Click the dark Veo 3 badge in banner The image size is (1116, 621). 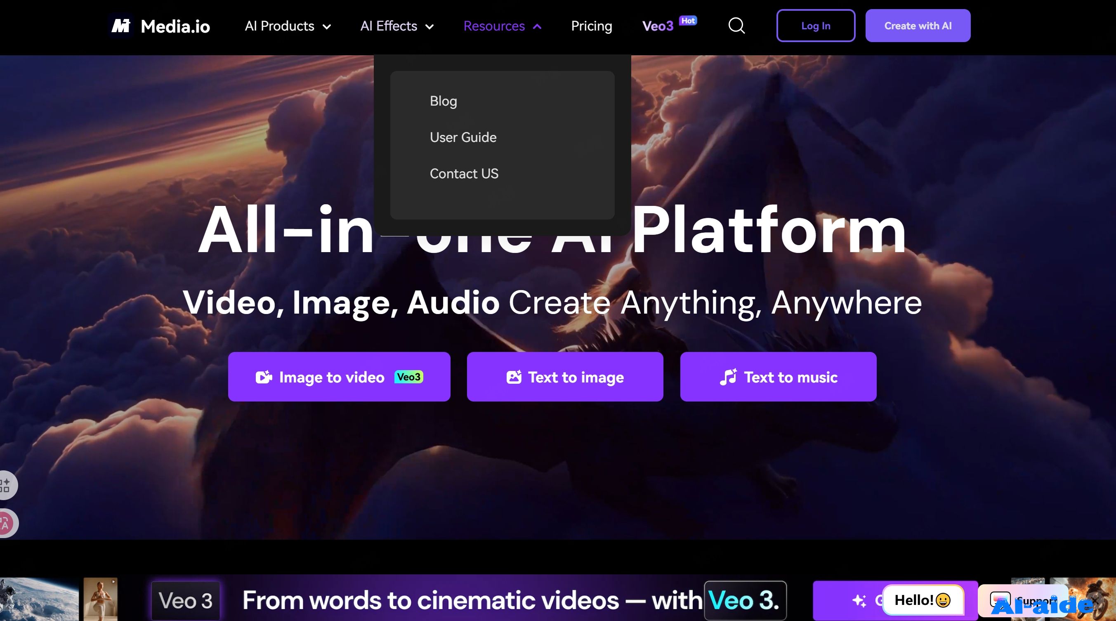pos(185,601)
